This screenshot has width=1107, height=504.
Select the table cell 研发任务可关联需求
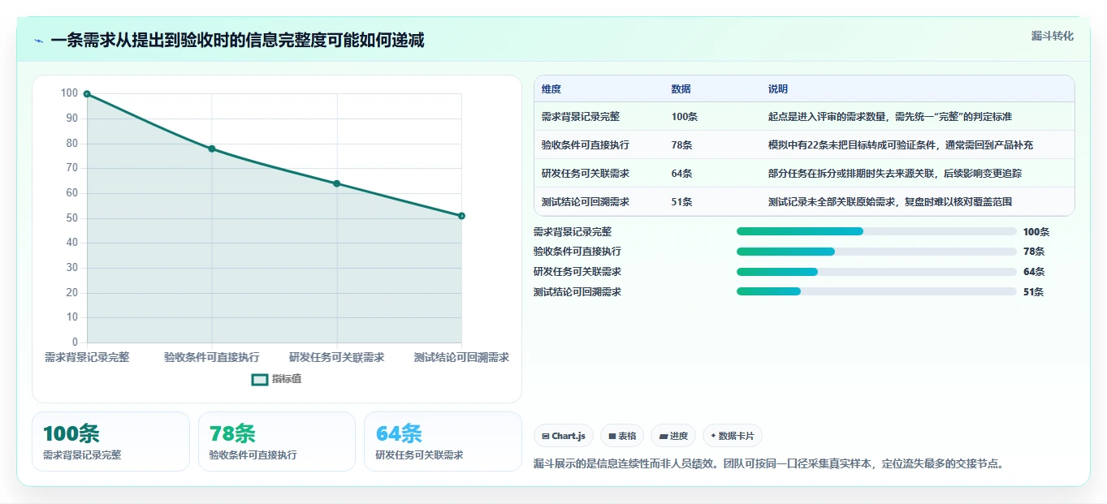click(586, 174)
